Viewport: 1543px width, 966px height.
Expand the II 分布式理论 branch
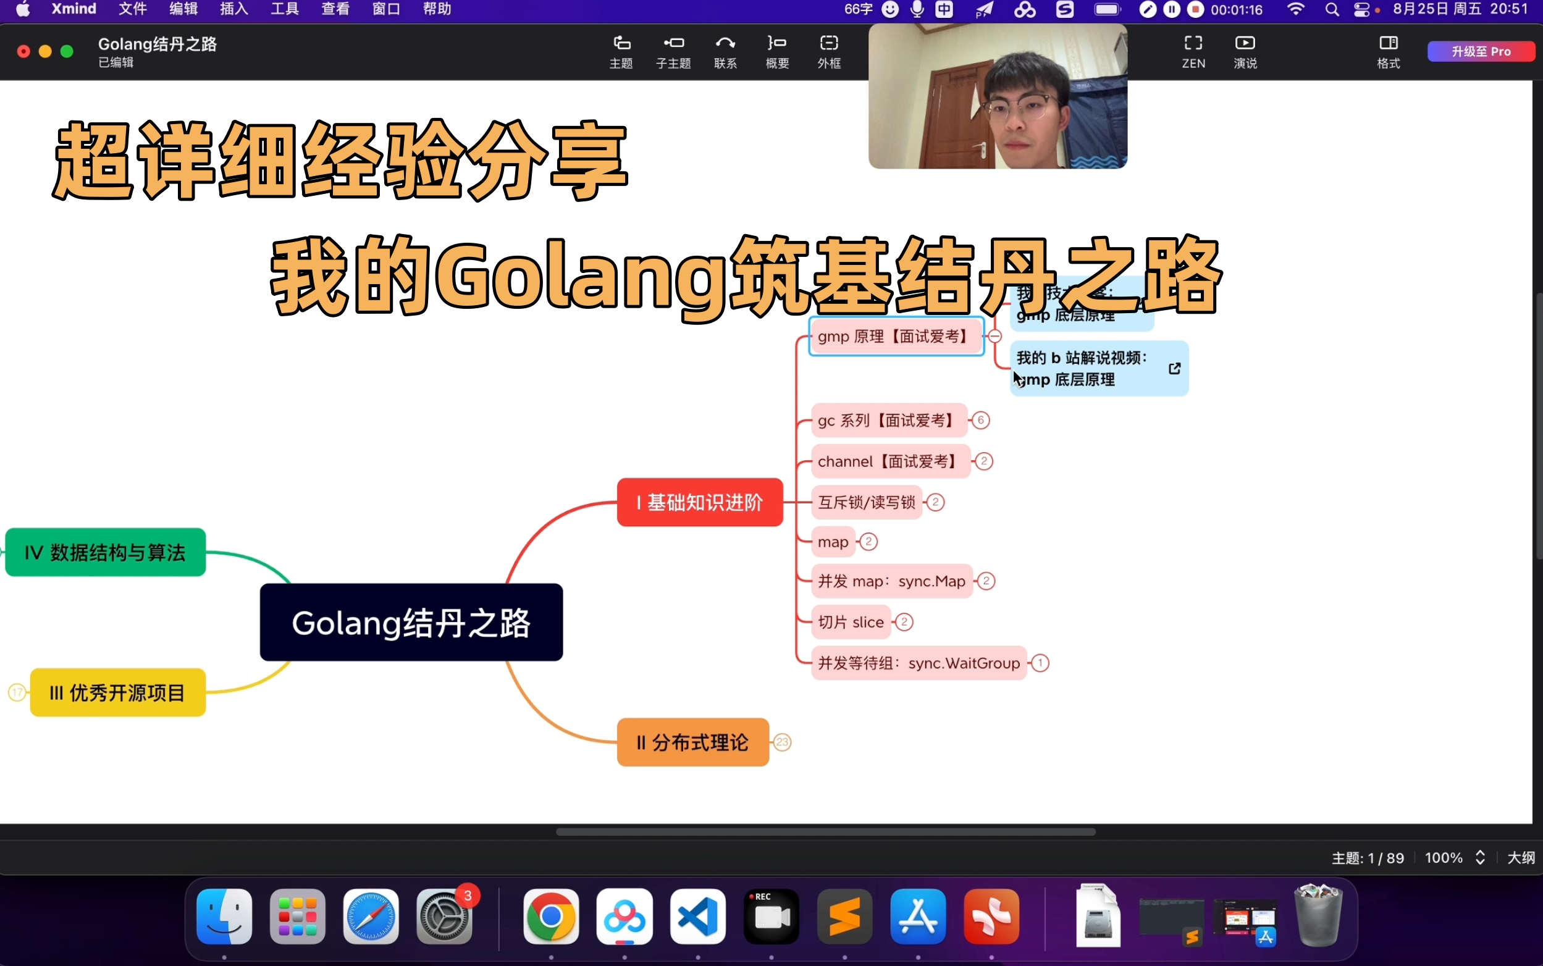pyautogui.click(x=782, y=742)
